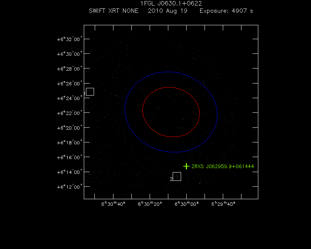Click declination label +6°12'00"
This screenshot has width=311, height=249.
tap(70, 187)
